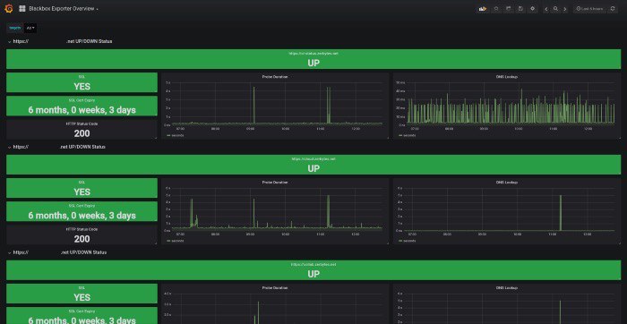Viewport: 627px width, 324px height.
Task: Click the second row SSL YES panel
Action: [82, 188]
